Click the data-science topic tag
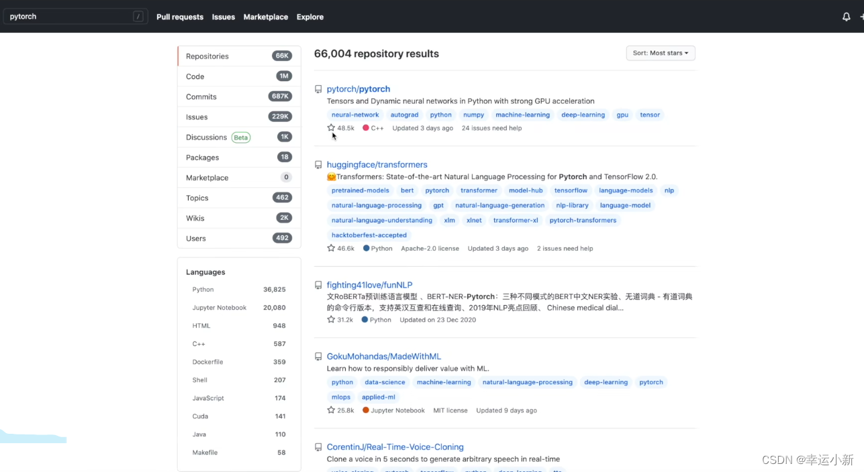Image resolution: width=864 pixels, height=472 pixels. click(385, 382)
